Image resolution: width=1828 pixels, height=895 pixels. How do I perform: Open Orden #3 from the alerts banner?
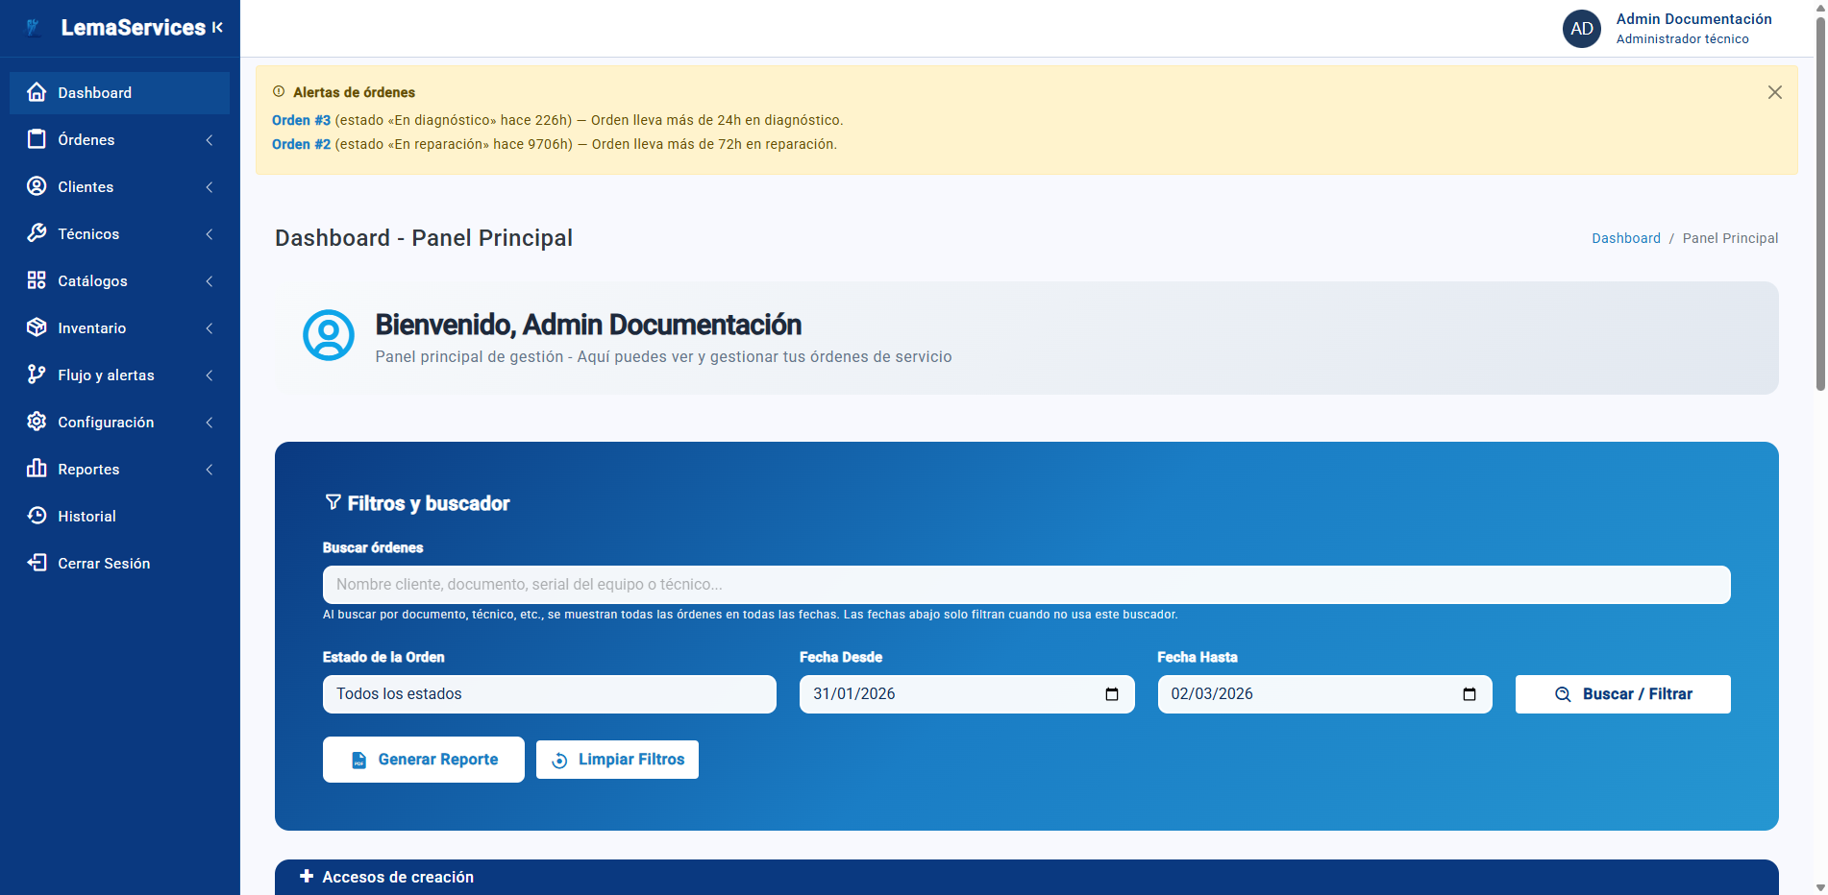[x=301, y=120]
